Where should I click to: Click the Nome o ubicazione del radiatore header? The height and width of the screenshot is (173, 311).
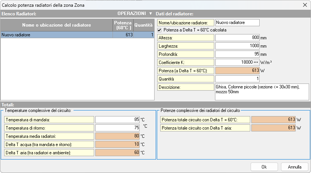[x=56, y=25]
